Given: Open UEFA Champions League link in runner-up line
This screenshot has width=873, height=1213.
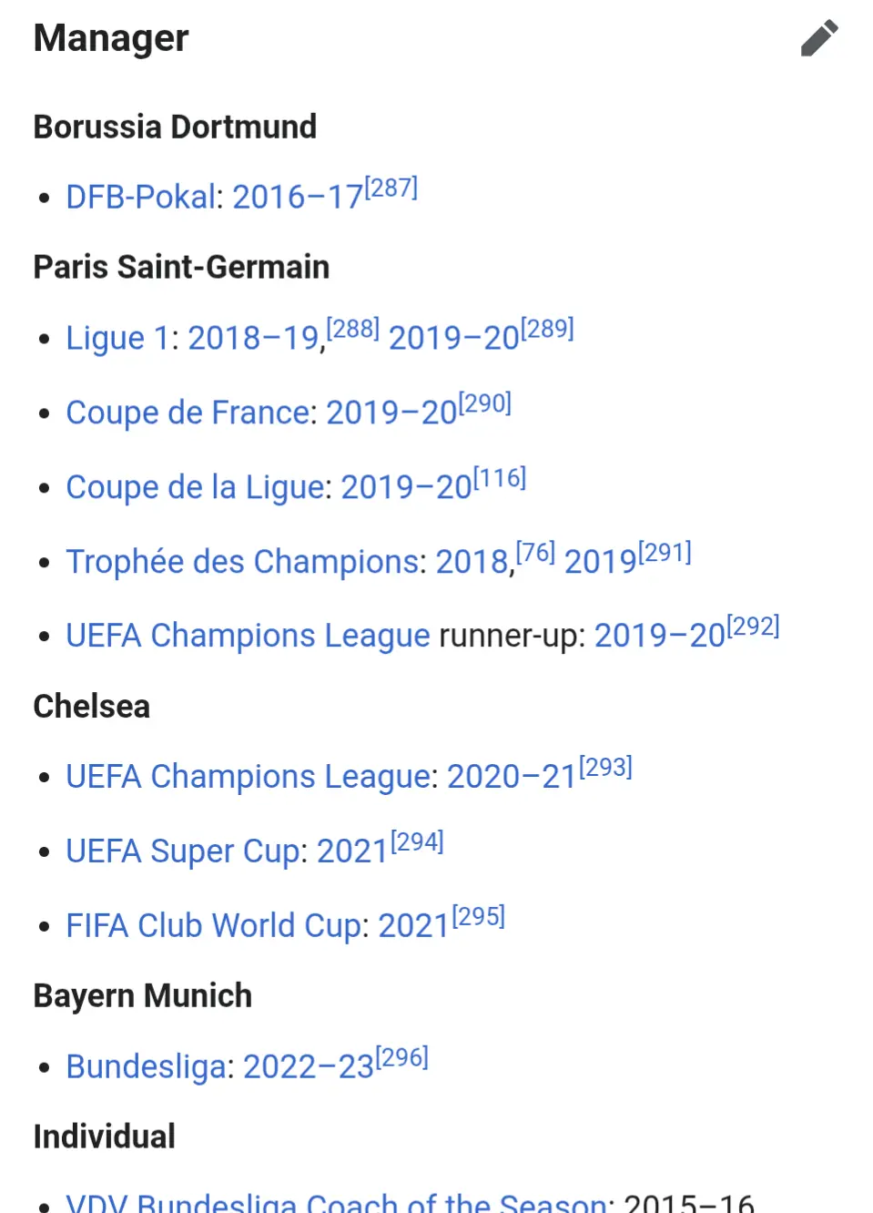Looking at the screenshot, I should [x=248, y=636].
